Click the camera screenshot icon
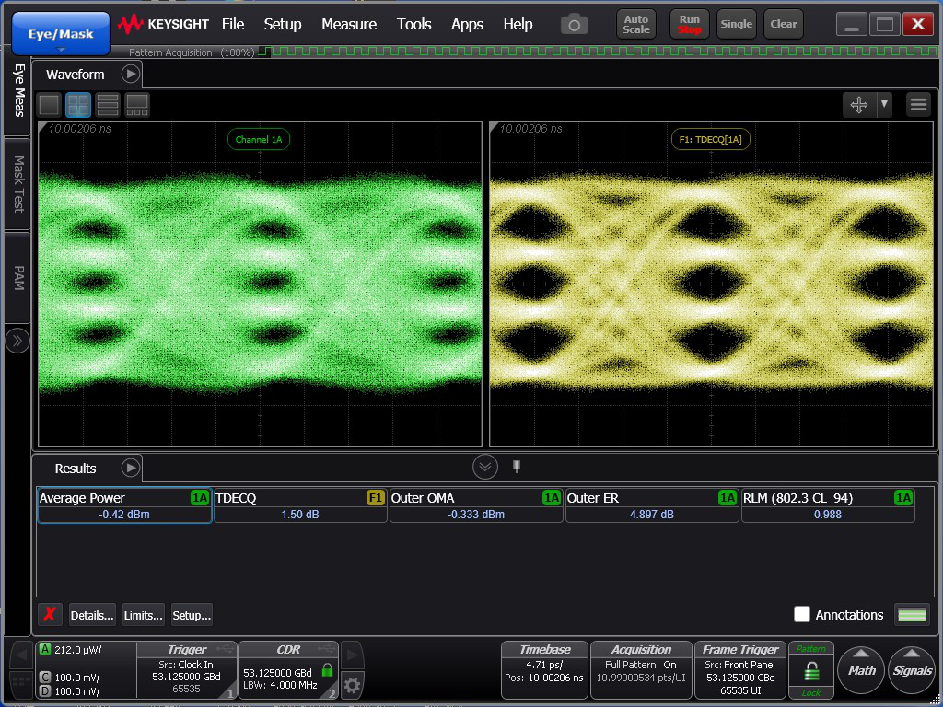Image resolution: width=943 pixels, height=707 pixels. pyautogui.click(x=574, y=25)
